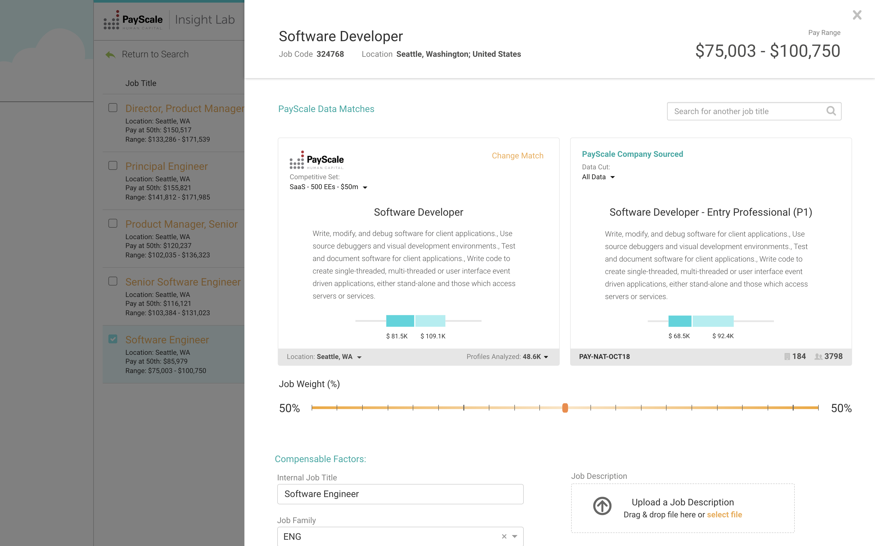Click the Search for another job title field
Screen dimensions: 875x546
[x=754, y=111]
